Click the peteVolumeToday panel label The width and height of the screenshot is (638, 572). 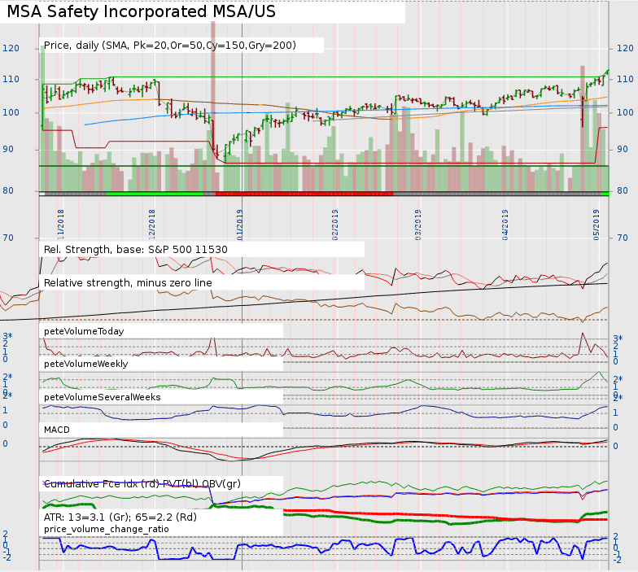point(84,331)
